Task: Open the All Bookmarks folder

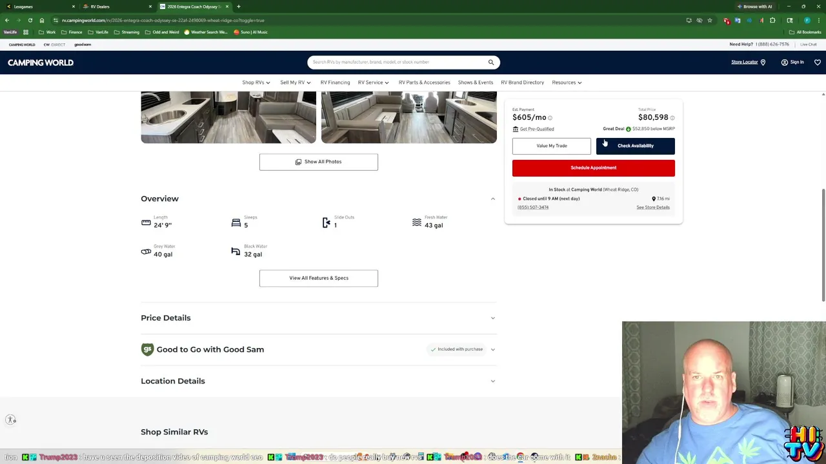Action: point(805,32)
